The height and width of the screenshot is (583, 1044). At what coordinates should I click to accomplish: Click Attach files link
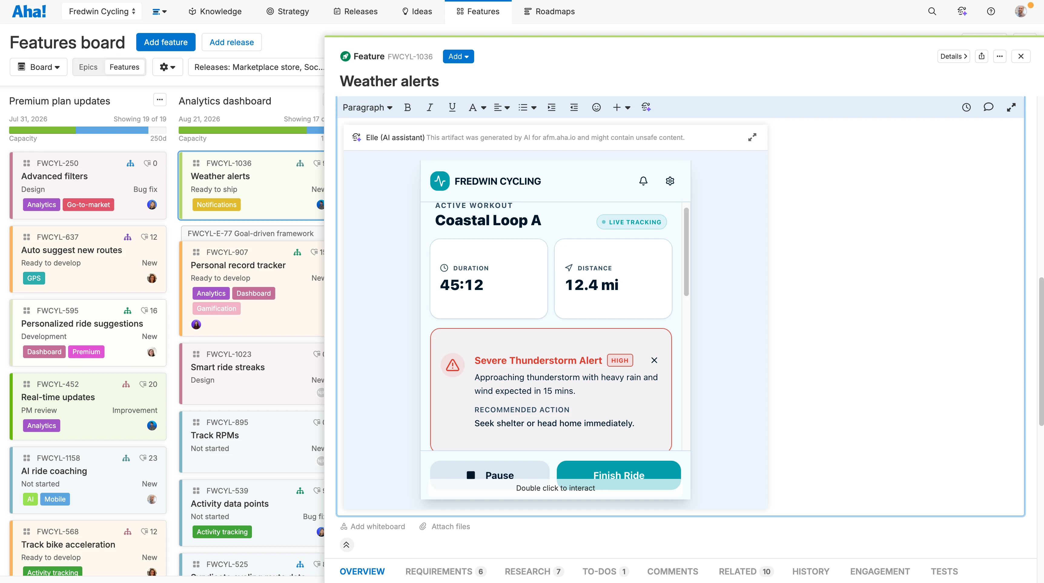444,526
